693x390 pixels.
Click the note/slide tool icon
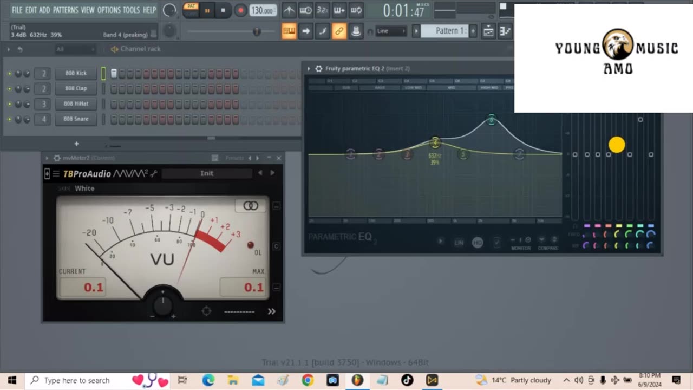[x=323, y=31]
